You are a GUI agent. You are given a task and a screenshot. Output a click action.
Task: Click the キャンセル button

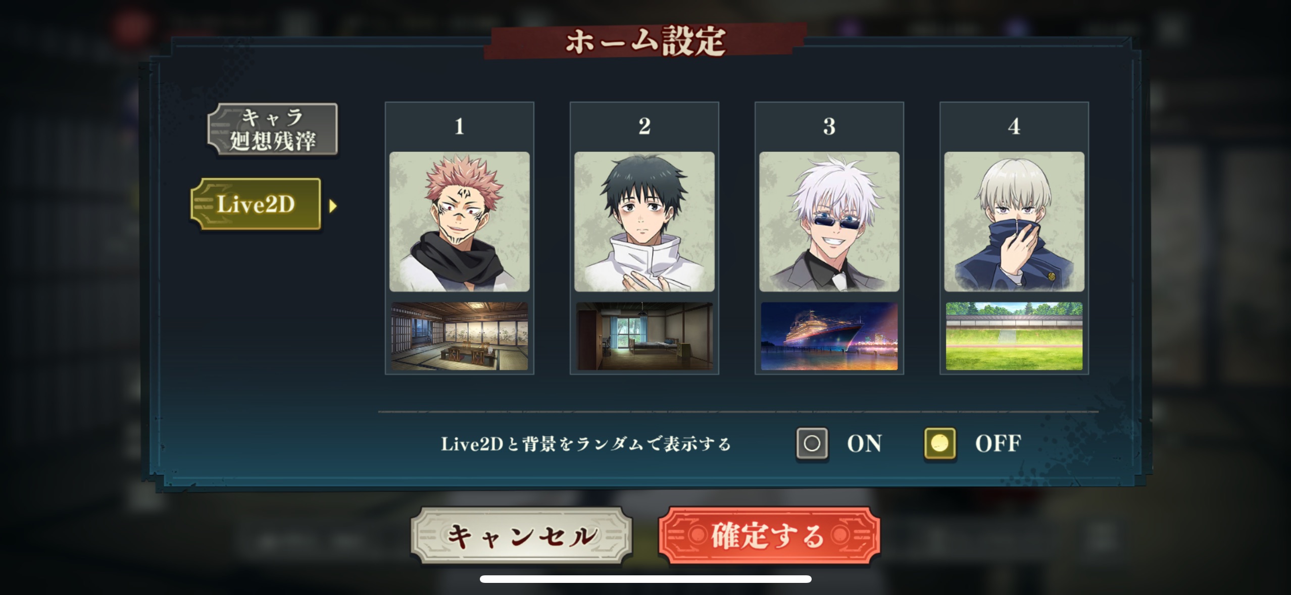point(521,535)
